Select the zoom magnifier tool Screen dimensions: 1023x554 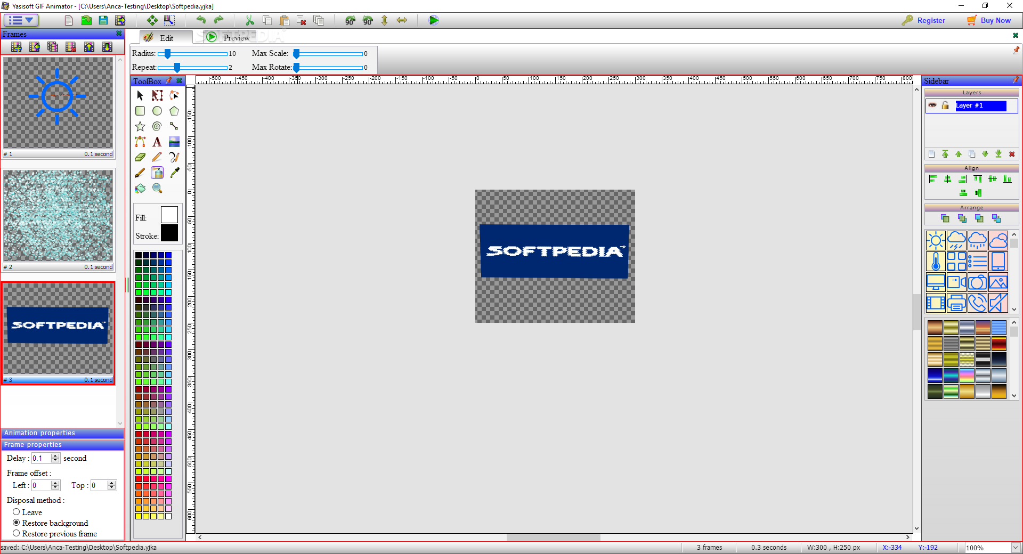pos(157,188)
